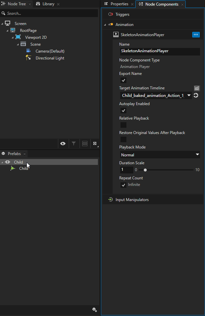The width and height of the screenshot is (205, 316).
Task: Click the Input Manipulators green arrow icon
Action: [111, 199]
